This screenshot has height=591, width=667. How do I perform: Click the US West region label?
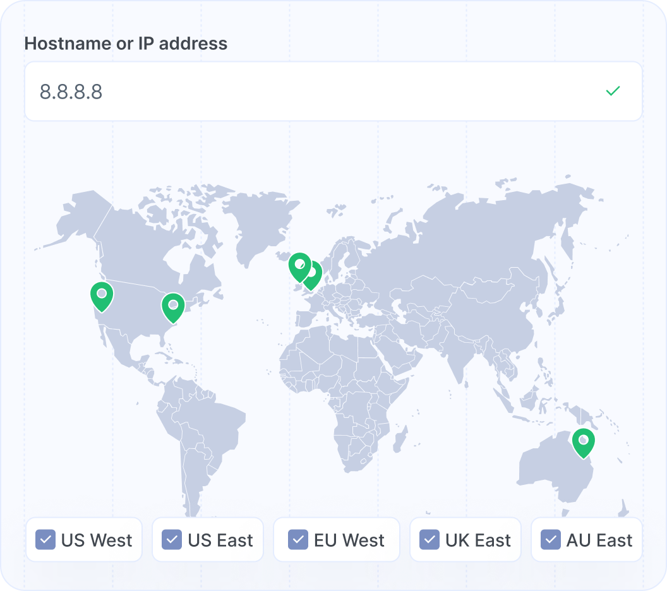coord(96,540)
